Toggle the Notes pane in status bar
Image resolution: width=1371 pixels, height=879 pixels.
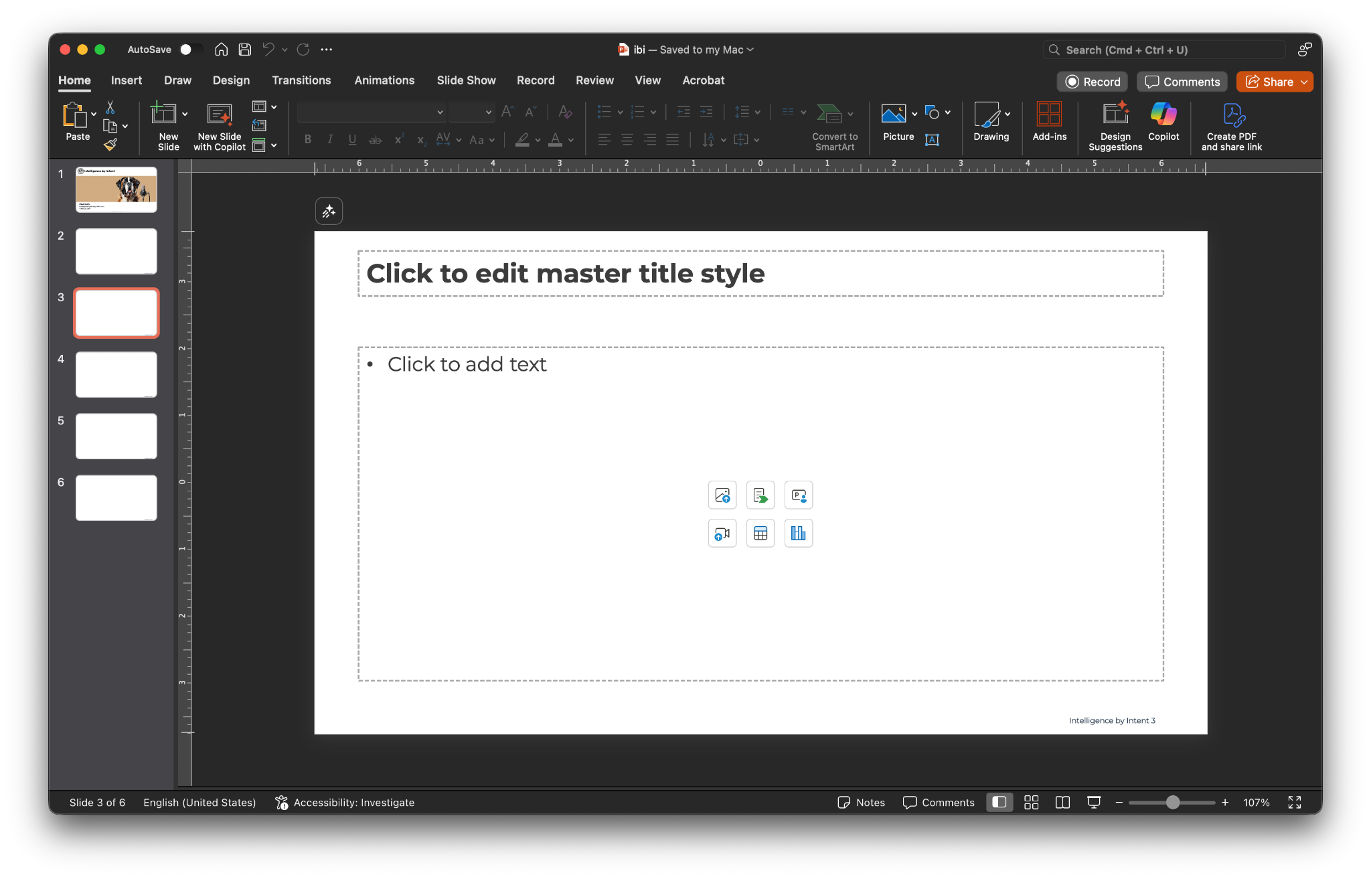[861, 802]
